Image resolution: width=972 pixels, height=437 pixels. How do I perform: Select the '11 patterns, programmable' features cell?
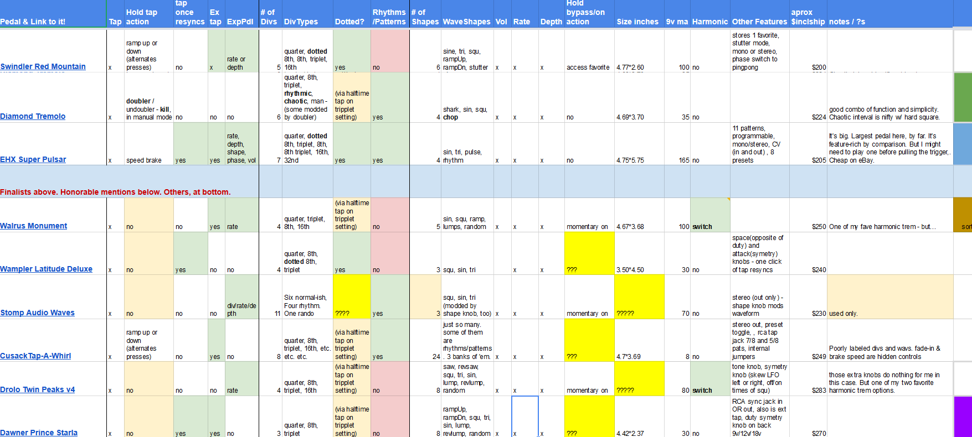click(760, 144)
